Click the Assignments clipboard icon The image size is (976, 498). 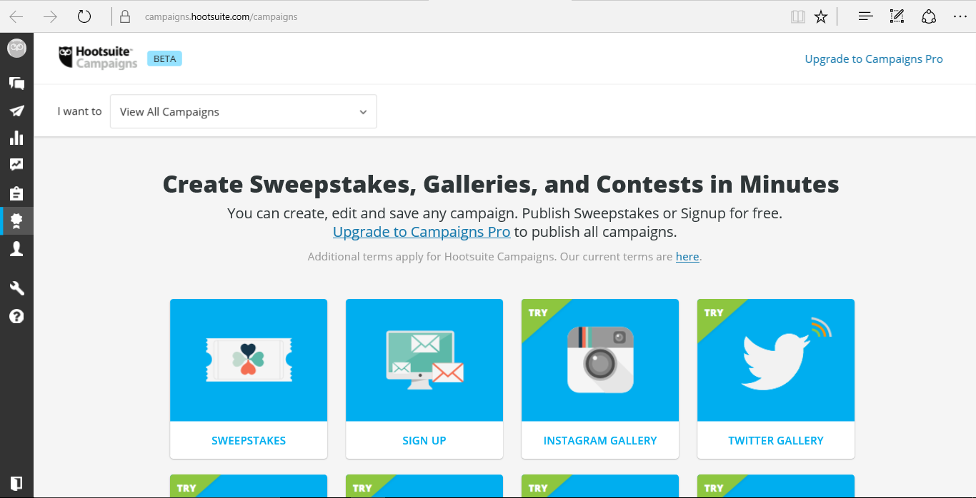16,193
